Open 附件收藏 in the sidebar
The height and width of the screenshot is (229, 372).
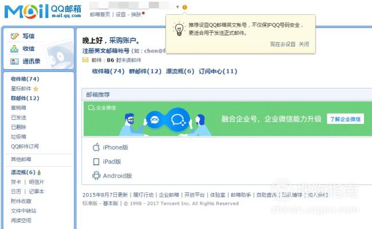(x=21, y=201)
